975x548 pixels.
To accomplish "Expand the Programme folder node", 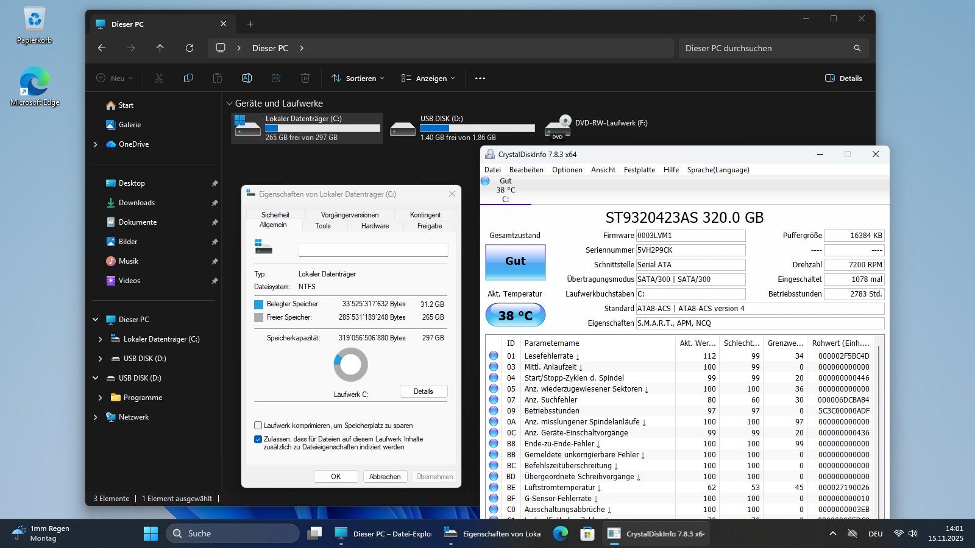I will point(101,398).
